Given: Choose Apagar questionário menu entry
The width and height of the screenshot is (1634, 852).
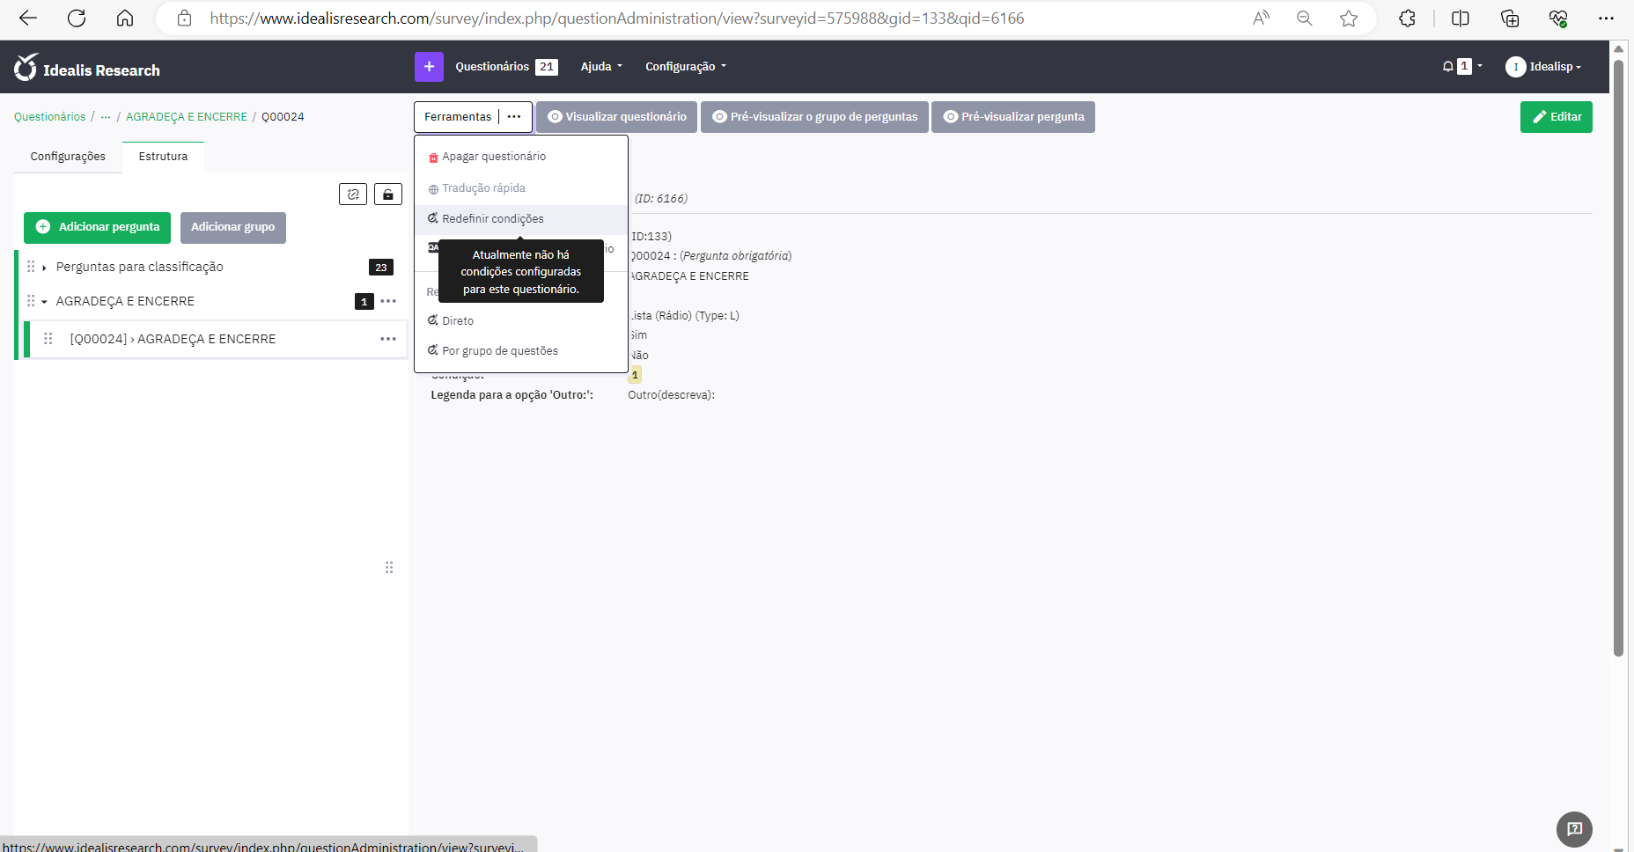Looking at the screenshot, I should pyautogui.click(x=494, y=157).
